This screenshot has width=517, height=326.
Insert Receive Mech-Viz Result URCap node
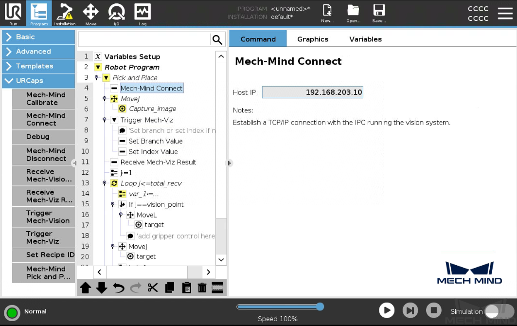tap(43, 196)
